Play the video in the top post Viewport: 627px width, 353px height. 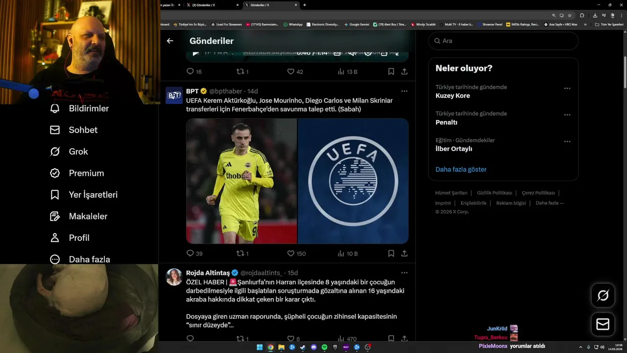[195, 53]
